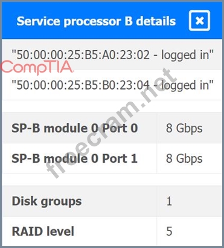This screenshot has height=248, width=224.
Task: Select the 8 Gbps value for Port 1
Action: point(184,159)
